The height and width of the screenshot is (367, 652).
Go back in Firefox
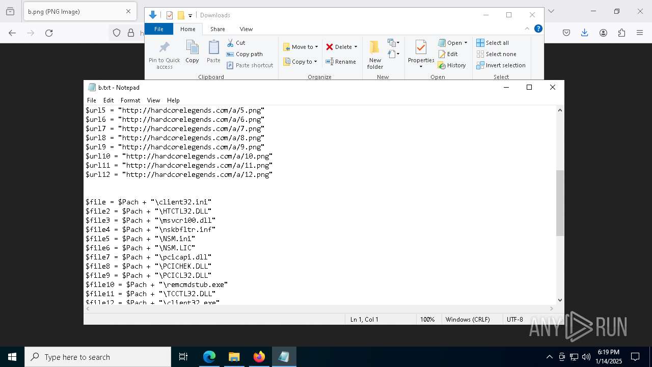pyautogui.click(x=12, y=33)
